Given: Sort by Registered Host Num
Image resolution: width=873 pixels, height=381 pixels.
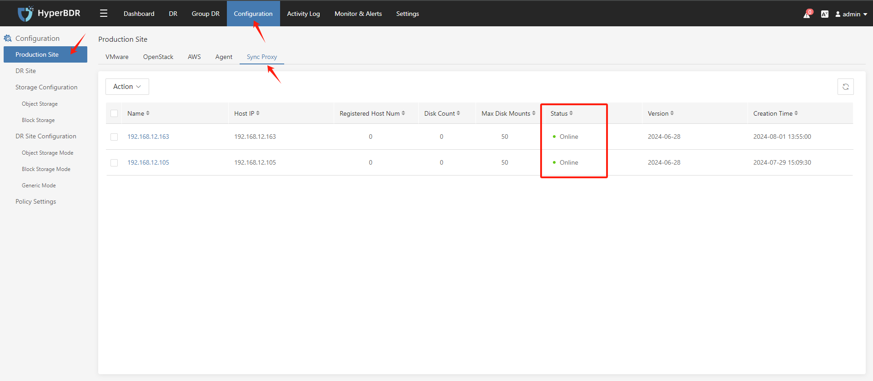Looking at the screenshot, I should 403,113.
